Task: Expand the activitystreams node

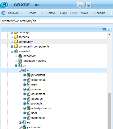Action: coord(24,108)
